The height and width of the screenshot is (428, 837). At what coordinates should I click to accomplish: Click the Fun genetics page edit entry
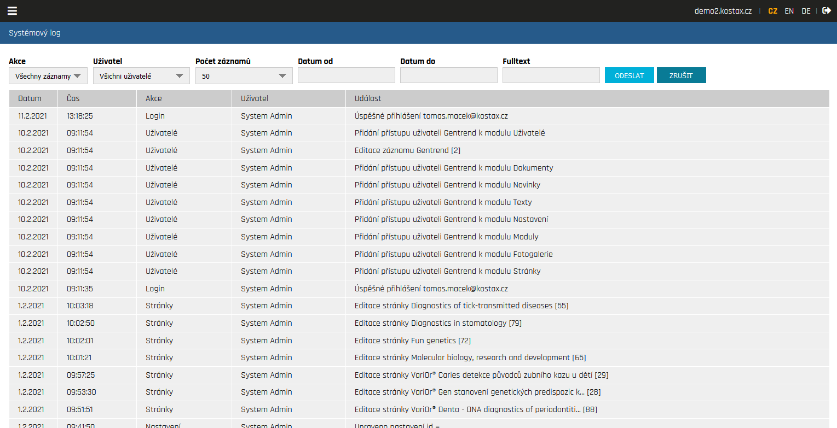[412, 341]
